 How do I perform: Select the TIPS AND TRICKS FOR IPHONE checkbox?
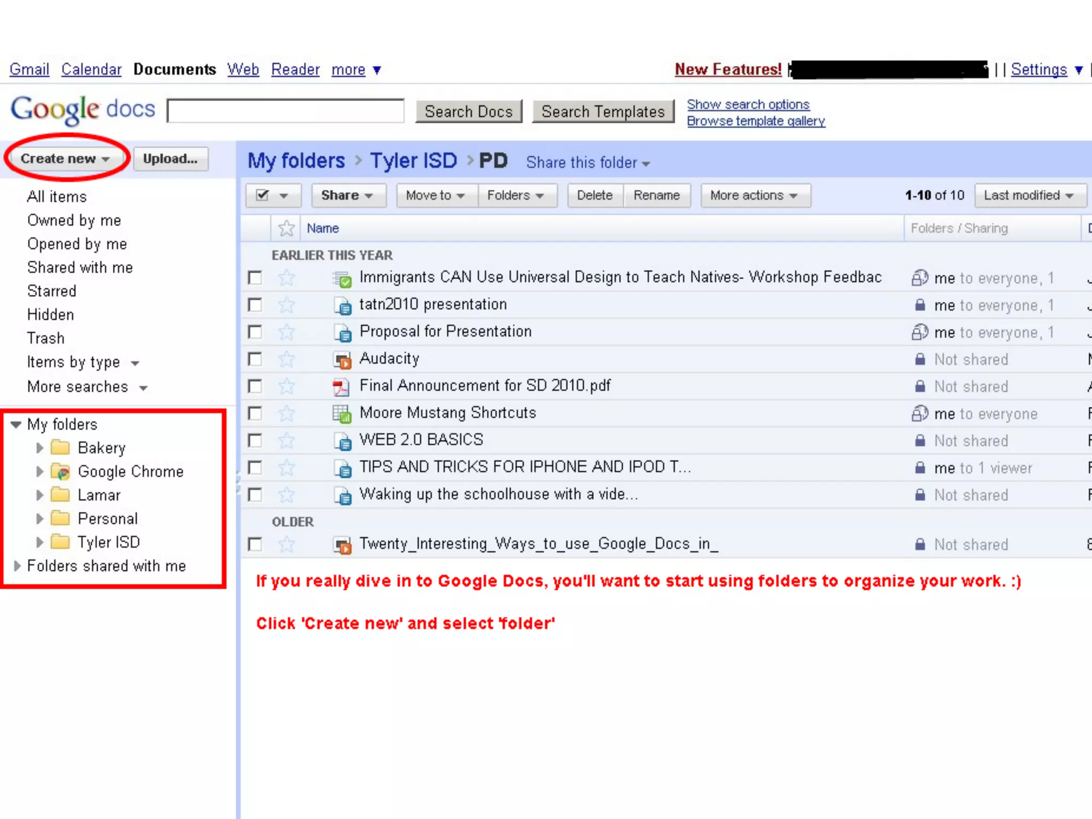tap(255, 468)
